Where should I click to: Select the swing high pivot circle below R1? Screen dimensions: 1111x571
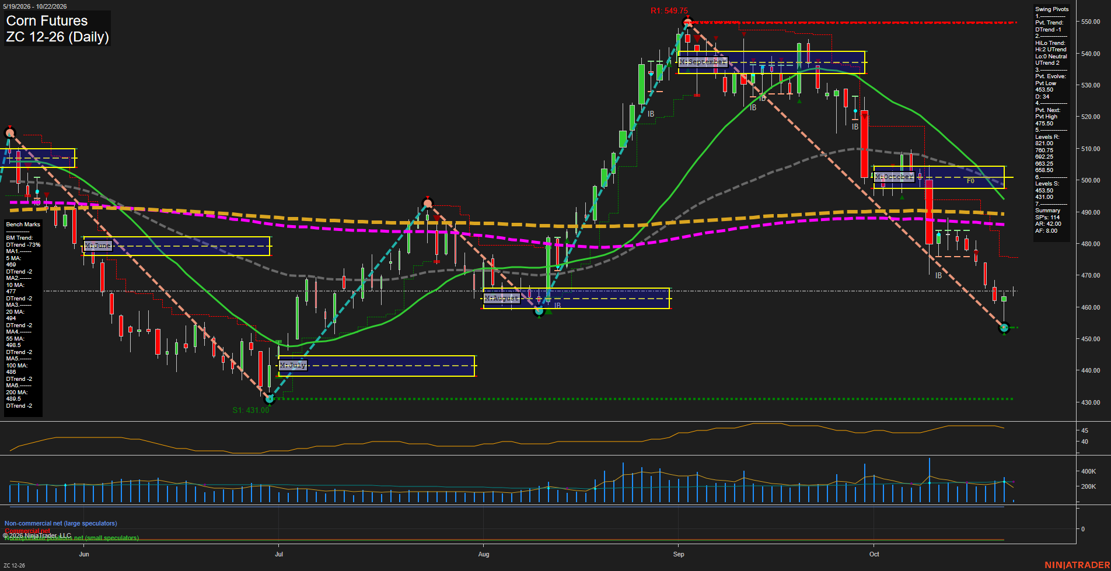[x=688, y=23]
